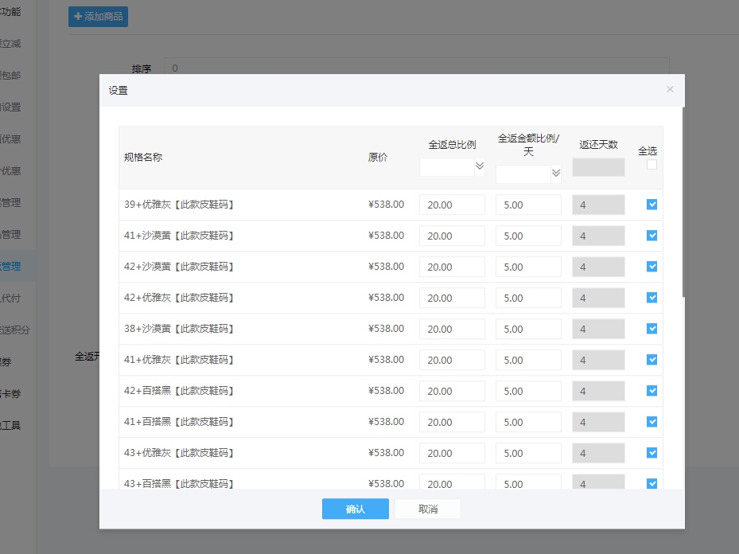This screenshot has width=739, height=554.
Task: Edit 全返金额比例 5.00 for 41+沙漠黄 row
Action: pos(528,236)
